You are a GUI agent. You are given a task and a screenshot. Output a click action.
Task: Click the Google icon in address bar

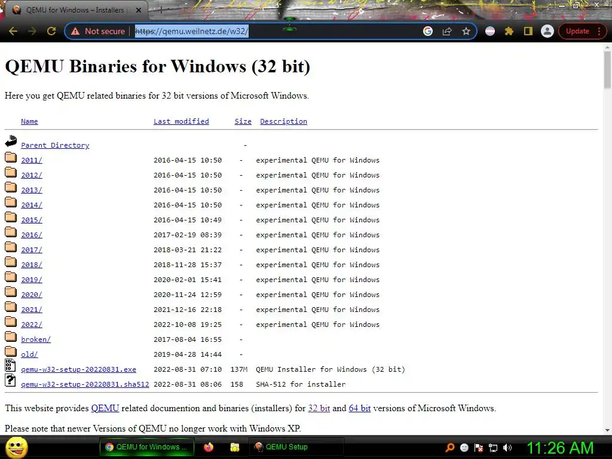[x=428, y=31]
